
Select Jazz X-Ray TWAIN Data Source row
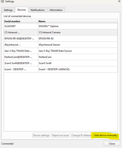click(x=61, y=51)
